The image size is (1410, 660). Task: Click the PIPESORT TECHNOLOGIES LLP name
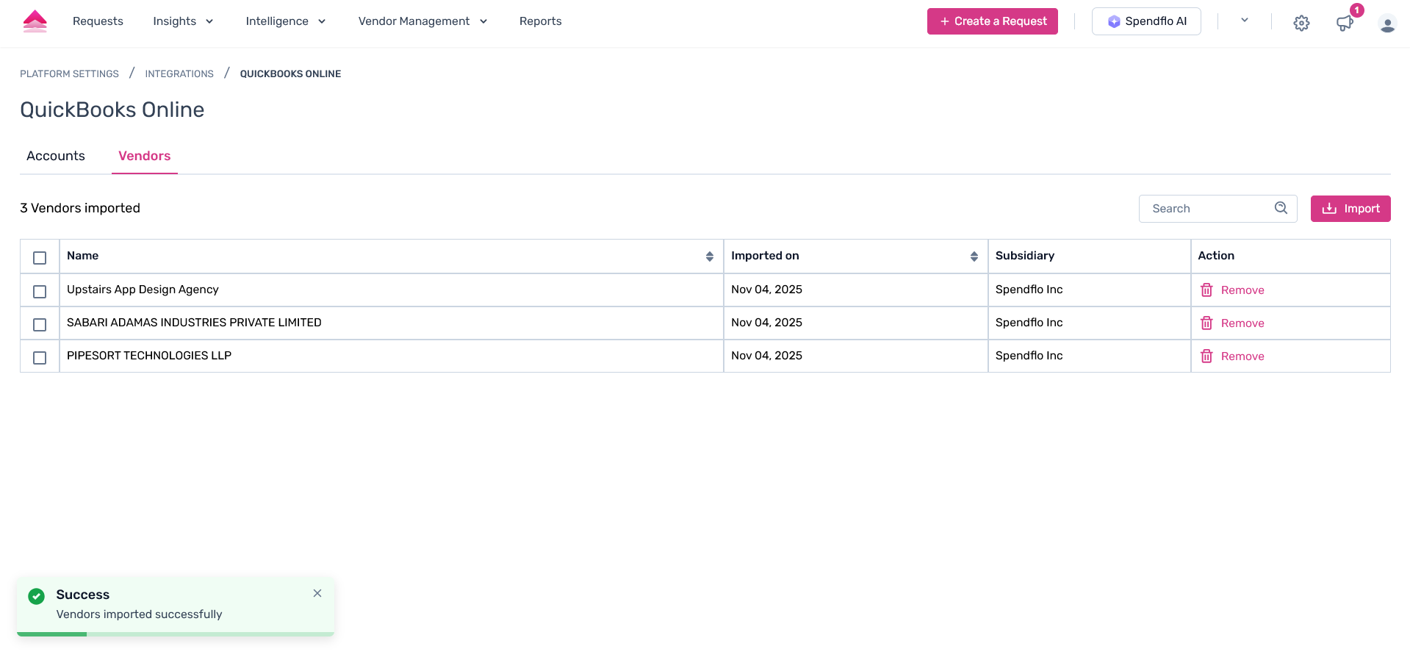(149, 356)
